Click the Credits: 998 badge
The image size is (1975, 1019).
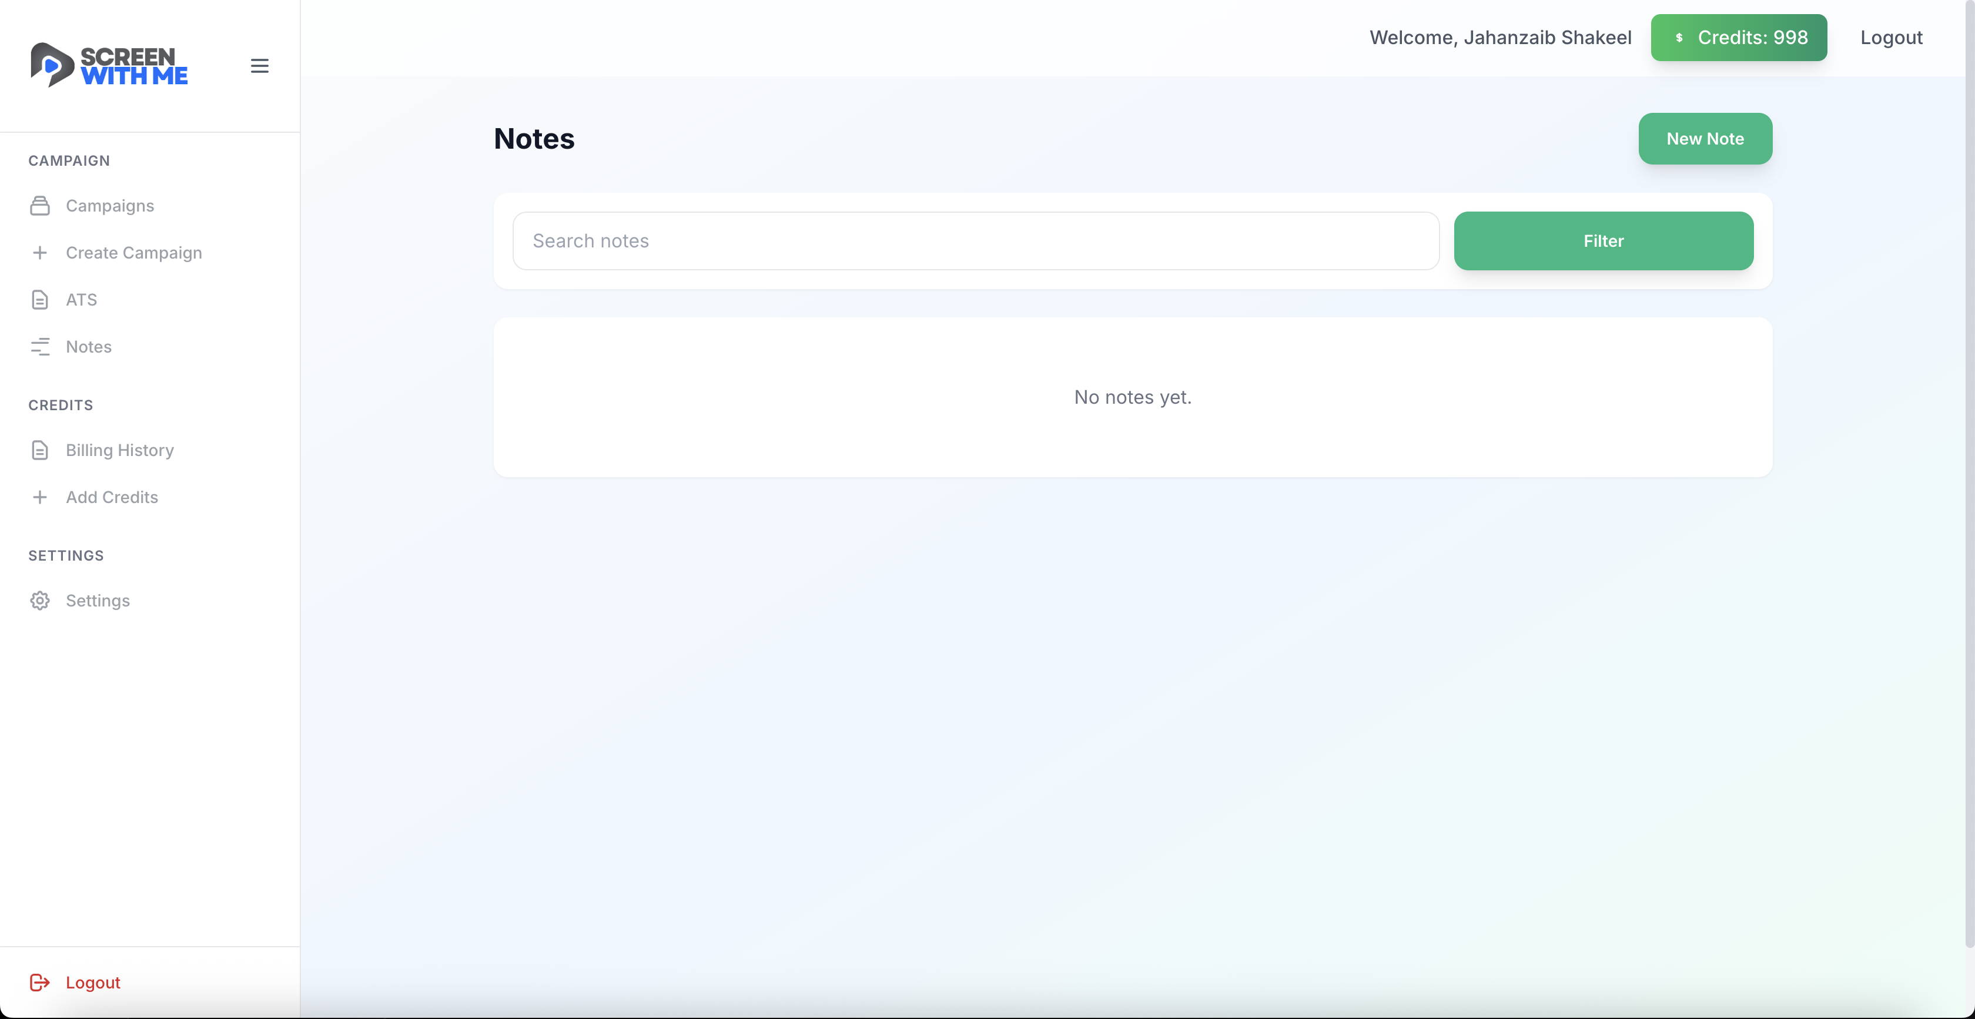(x=1738, y=38)
